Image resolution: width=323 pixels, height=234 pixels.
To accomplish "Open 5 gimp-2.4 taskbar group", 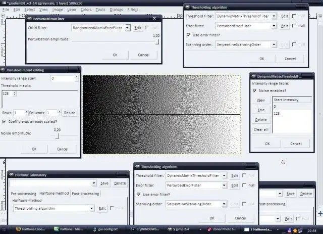I will point(184,229).
